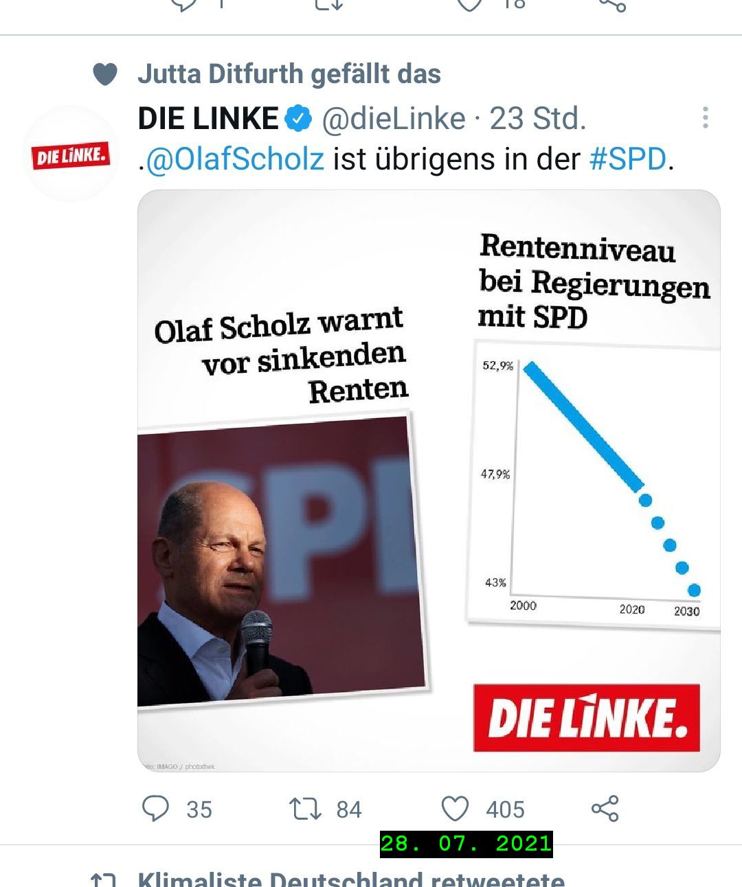Open "Klimaliste Deutschland retweetete" label

[350, 879]
